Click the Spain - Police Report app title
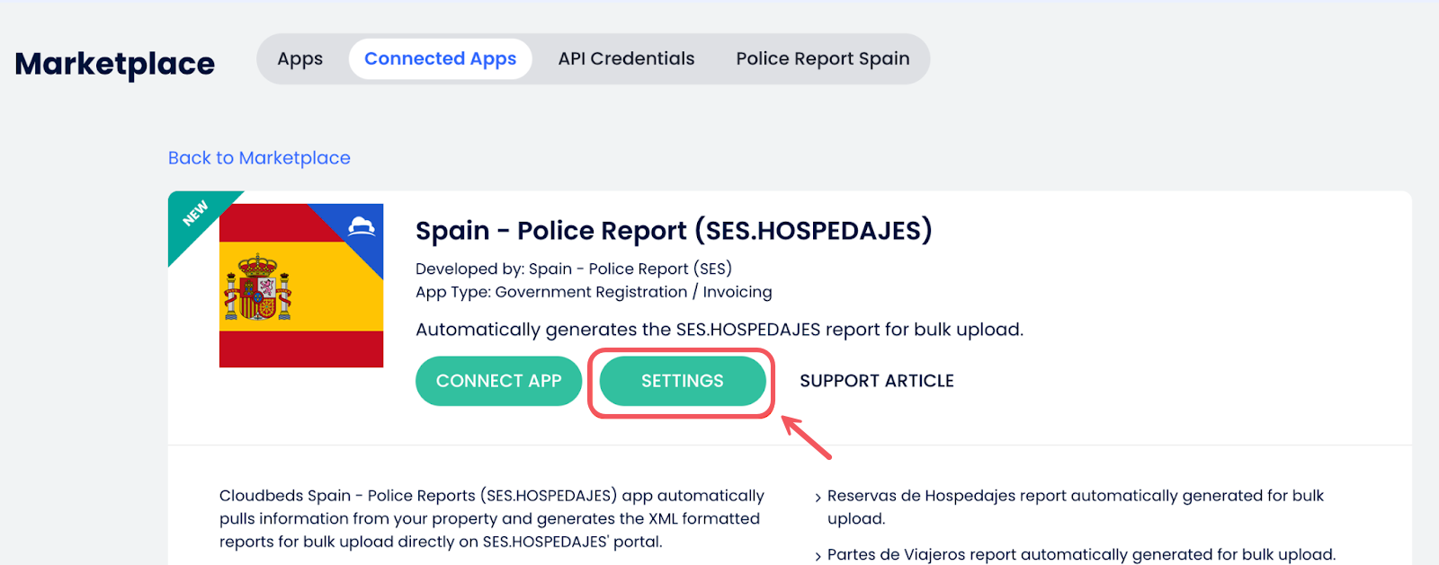The height and width of the screenshot is (565, 1439). (x=673, y=231)
